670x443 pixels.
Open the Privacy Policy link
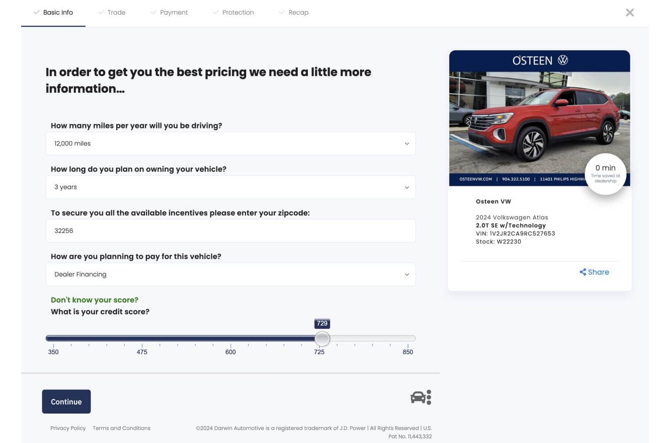pos(68,428)
